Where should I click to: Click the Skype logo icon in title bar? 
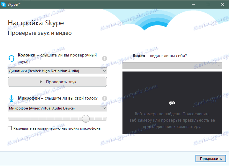point(4,4)
